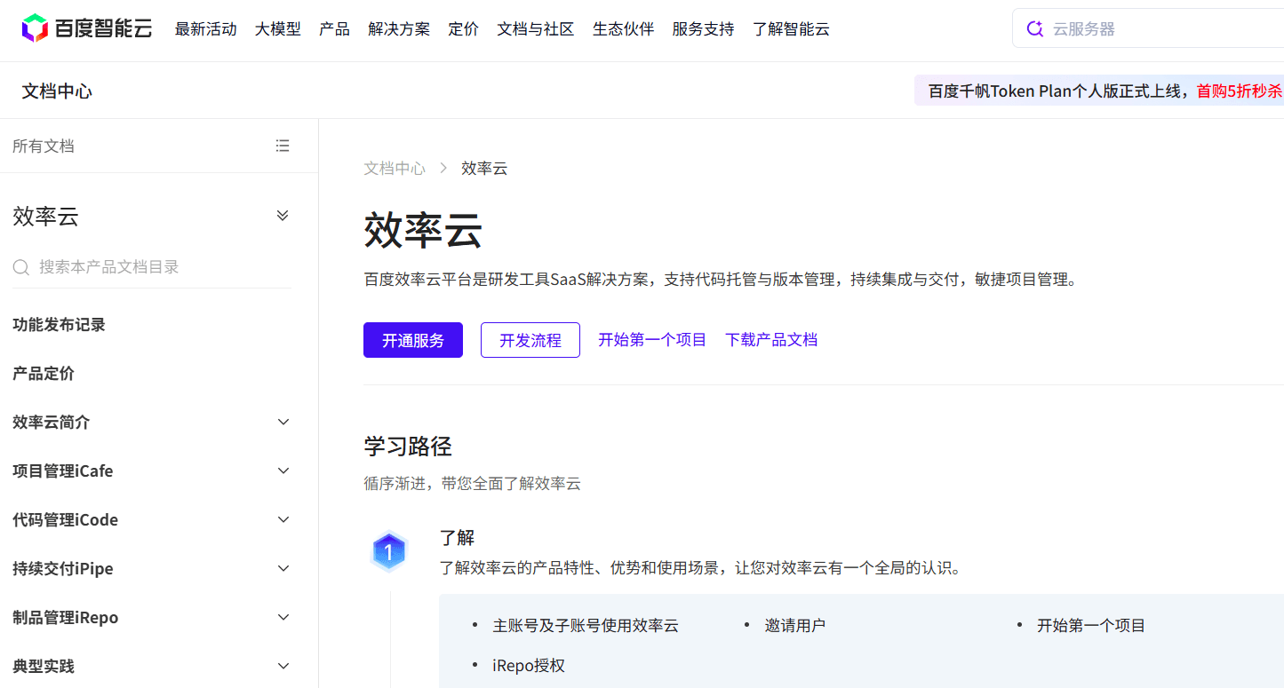Screen dimensions: 1284x688
Task: Click 效率云 in the breadcrumb
Action: click(x=484, y=169)
